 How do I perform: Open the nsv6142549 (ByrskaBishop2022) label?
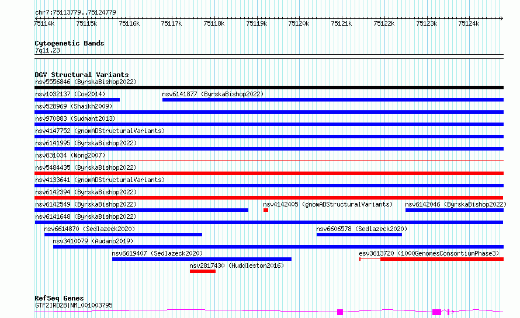click(x=86, y=204)
